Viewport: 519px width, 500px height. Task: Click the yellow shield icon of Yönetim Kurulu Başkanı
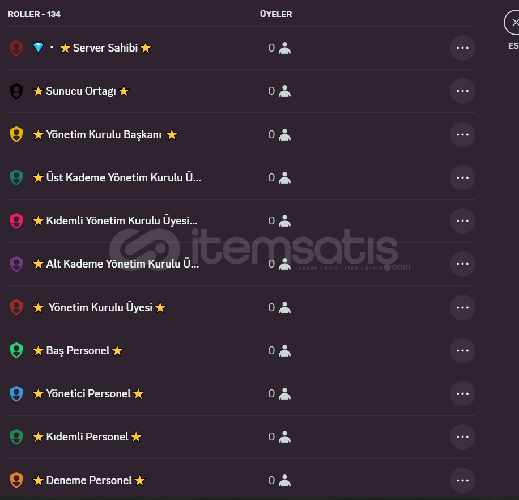[16, 134]
